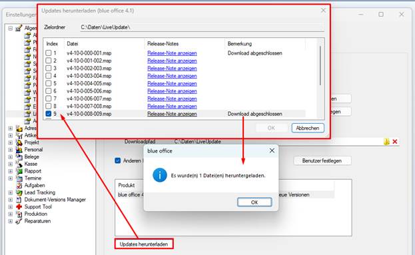Click the red Support Tool cross icon
This screenshot has height=255, width=415.
click(19, 206)
